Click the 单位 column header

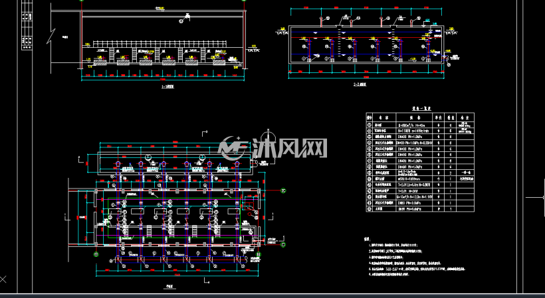click(439, 117)
